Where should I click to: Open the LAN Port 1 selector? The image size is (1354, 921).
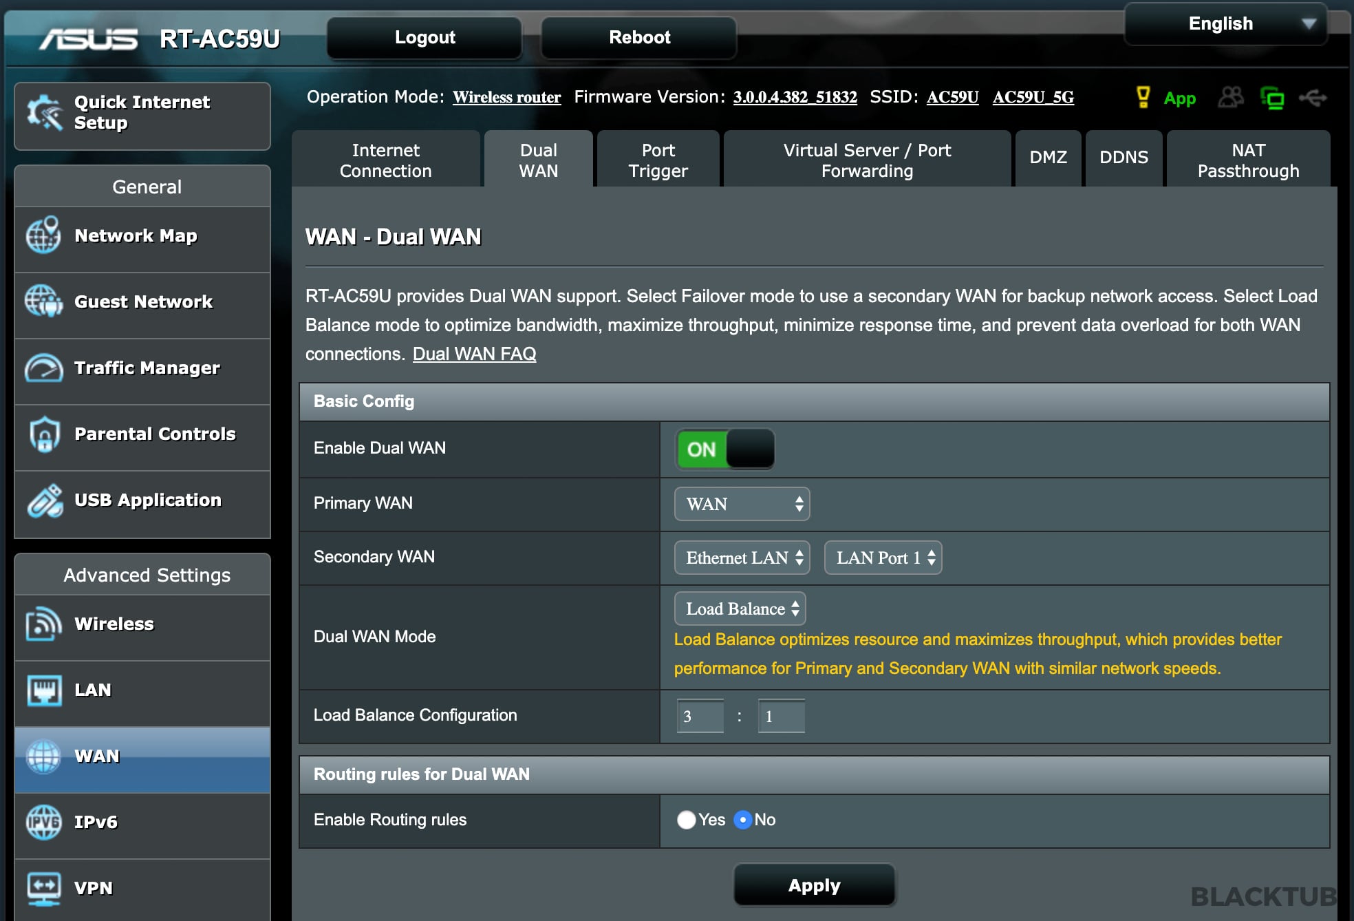pos(883,558)
